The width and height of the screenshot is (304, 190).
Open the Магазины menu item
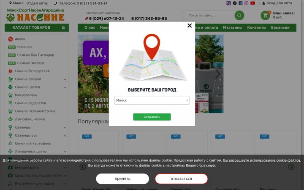tap(233, 27)
